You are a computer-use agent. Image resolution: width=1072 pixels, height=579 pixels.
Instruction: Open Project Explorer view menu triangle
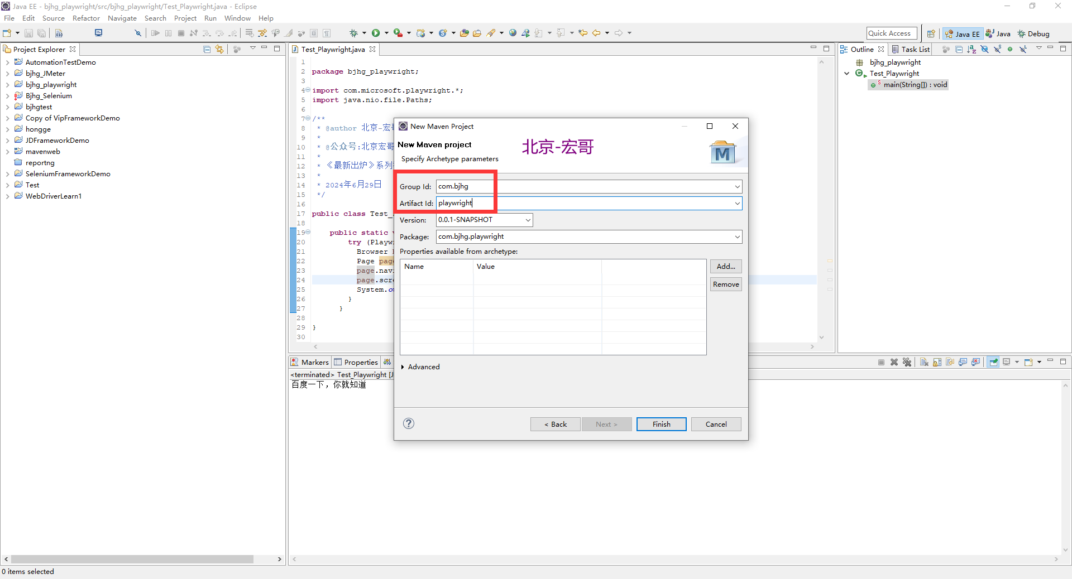point(252,49)
